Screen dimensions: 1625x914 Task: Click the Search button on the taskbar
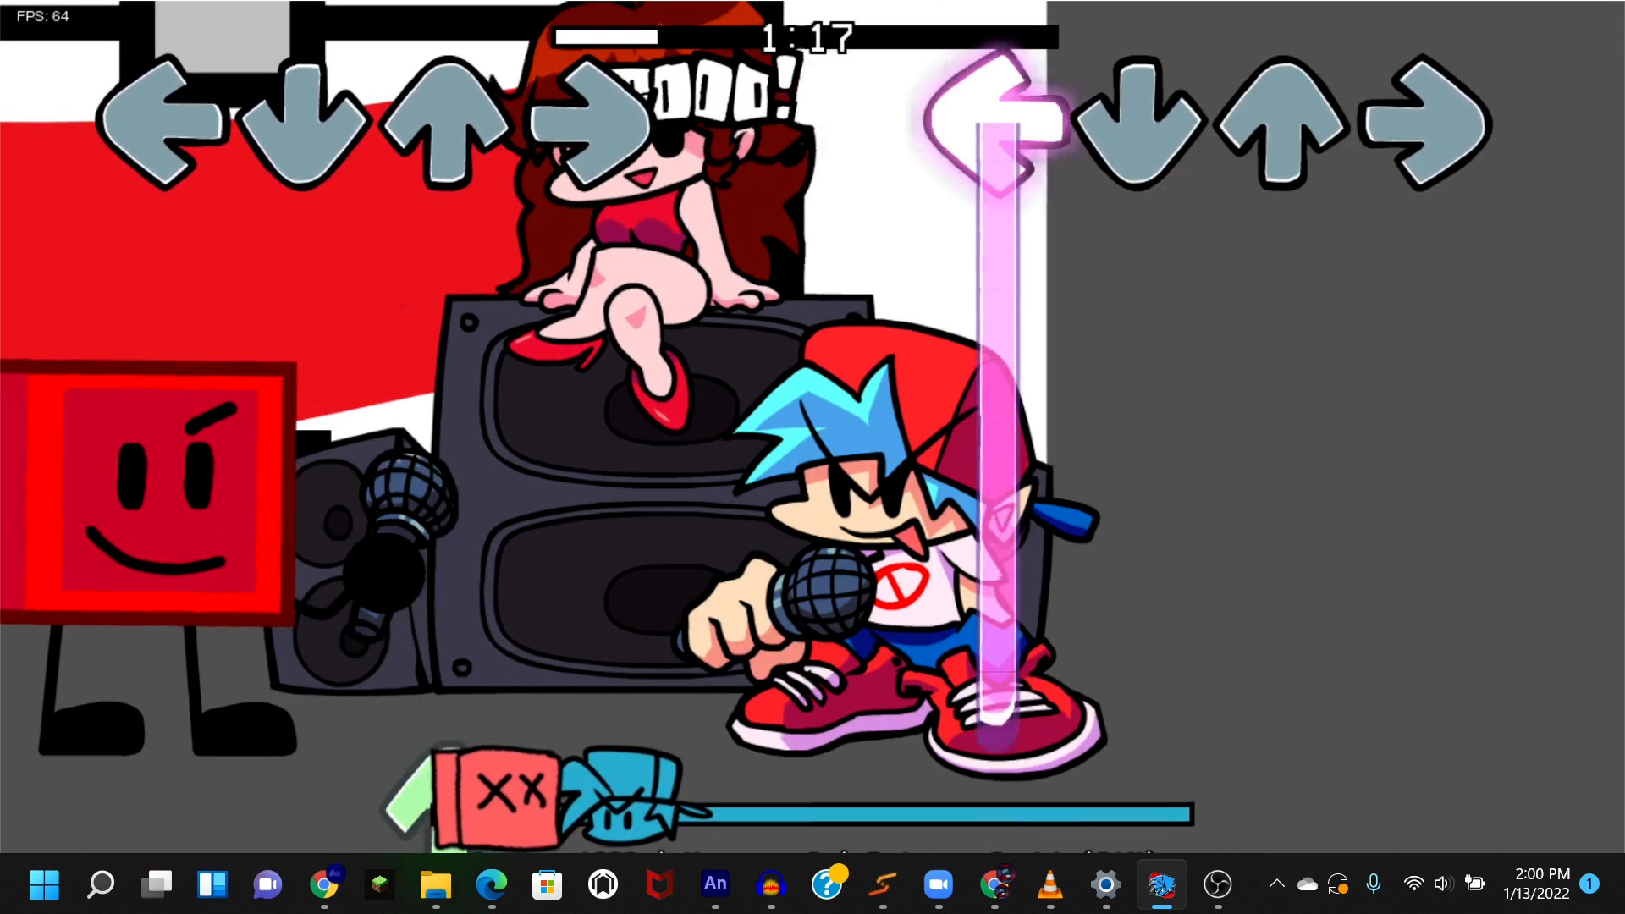click(x=101, y=885)
